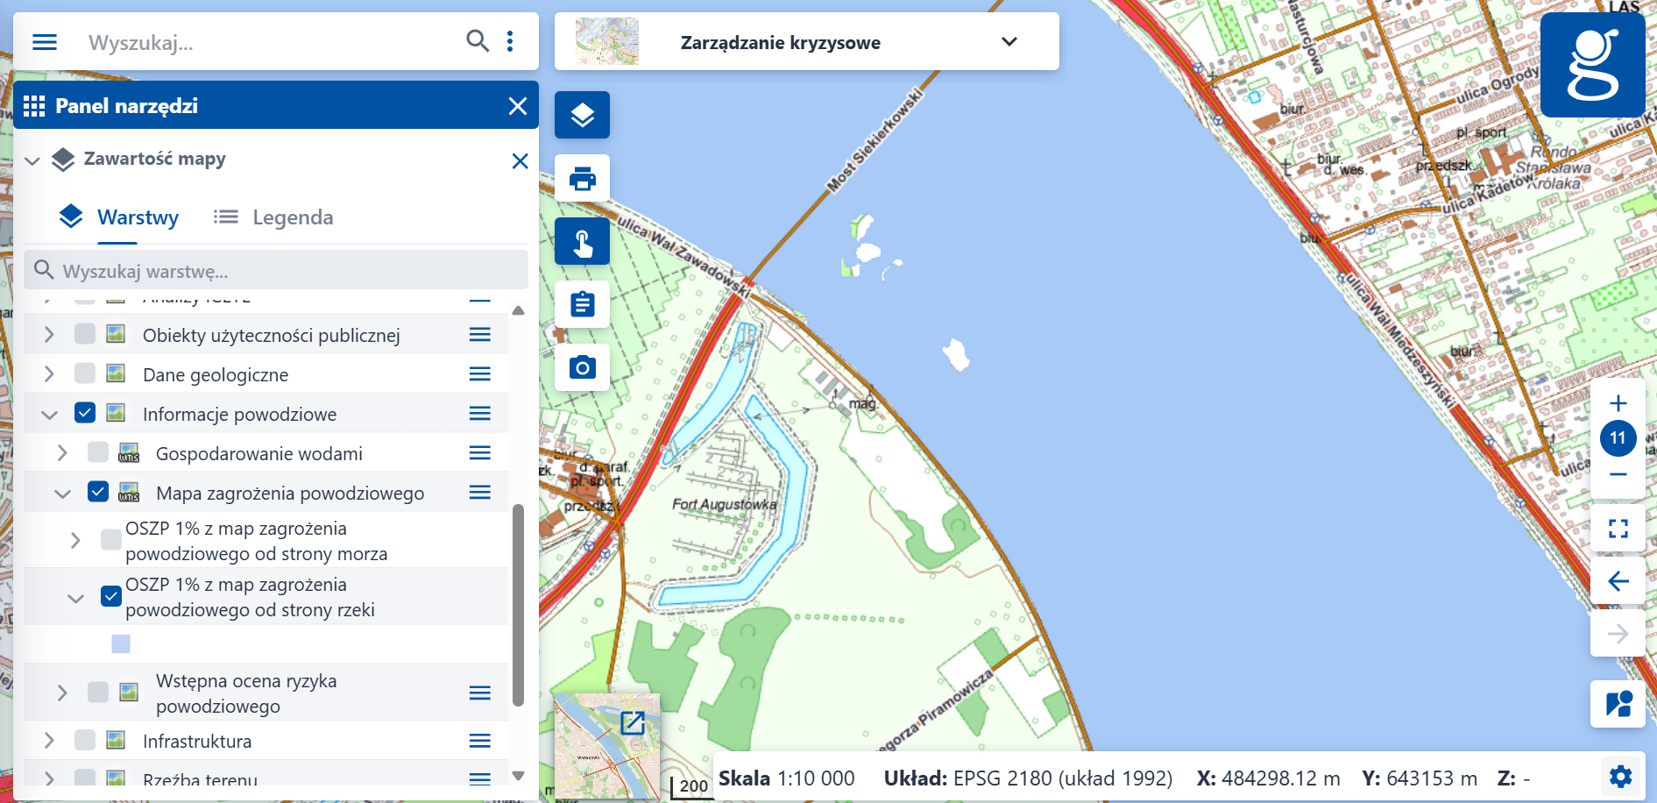Screen dimensions: 1657x803
Task: Open the layer comparison swipe tool
Action: coord(1618,702)
